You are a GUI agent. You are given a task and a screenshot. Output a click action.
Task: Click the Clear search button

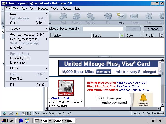(133, 29)
